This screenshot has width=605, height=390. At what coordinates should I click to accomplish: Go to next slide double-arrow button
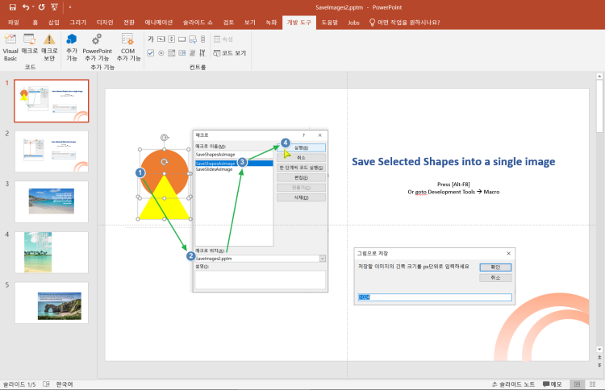click(x=599, y=364)
